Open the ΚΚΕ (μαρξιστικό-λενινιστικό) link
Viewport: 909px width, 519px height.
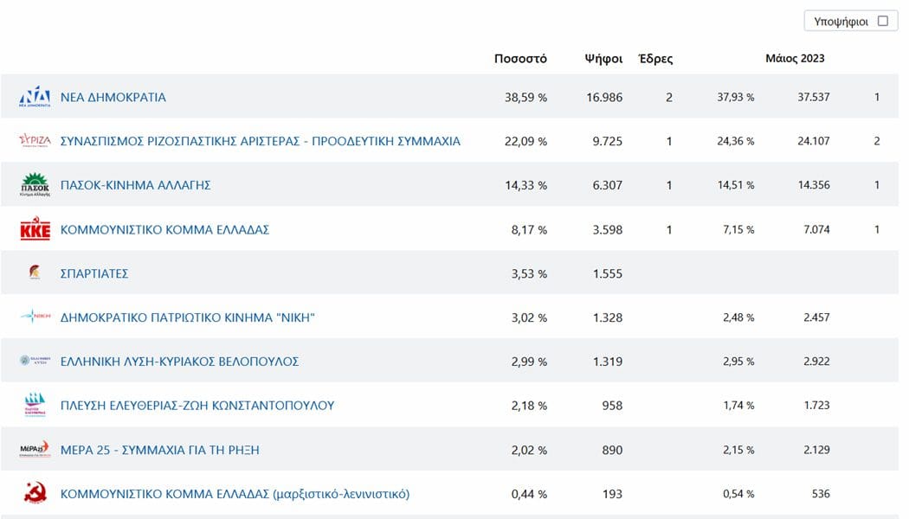235,494
